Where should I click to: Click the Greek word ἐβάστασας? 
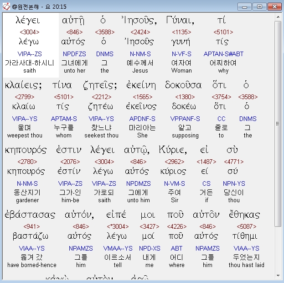click(x=30, y=215)
